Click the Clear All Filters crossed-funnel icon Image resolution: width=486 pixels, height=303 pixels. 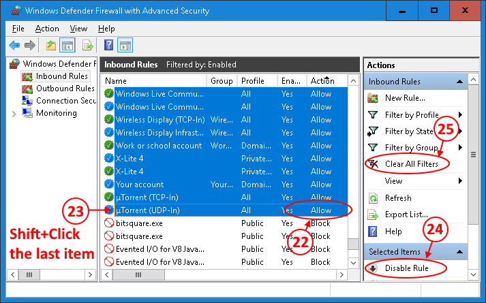[373, 163]
